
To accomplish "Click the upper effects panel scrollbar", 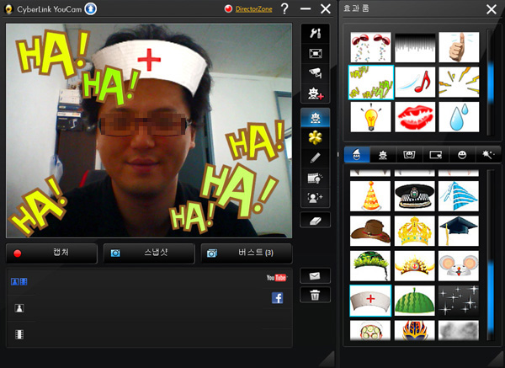I will tap(491, 83).
